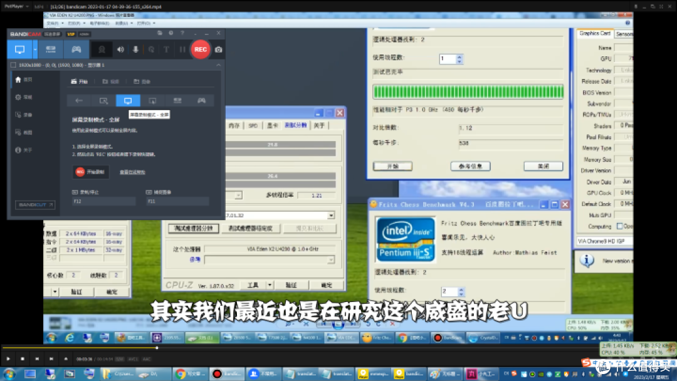Click CPU-Z Stress CPU button

pos(250,228)
